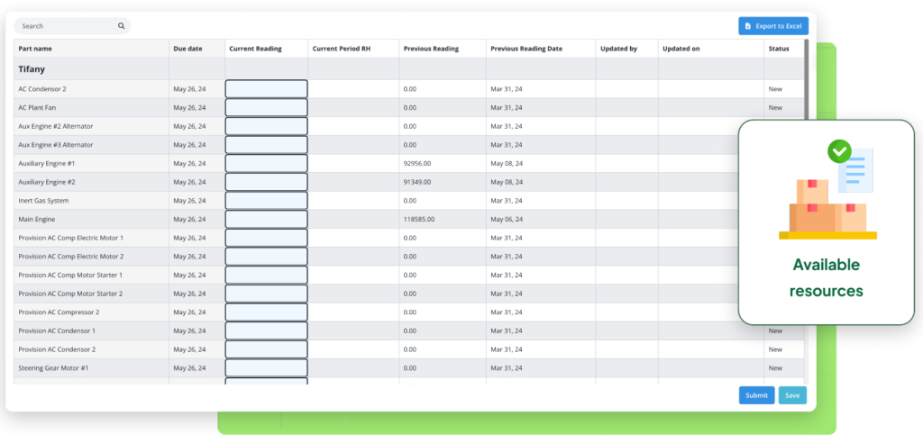Click the stacked boxes illustration on resources card
Screen dimensions: 923x443
point(827,210)
